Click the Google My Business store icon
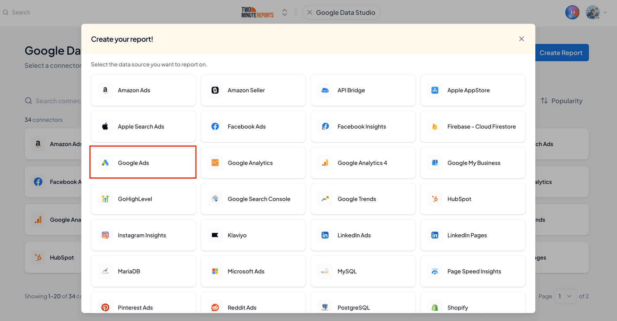The image size is (617, 321). tap(435, 163)
